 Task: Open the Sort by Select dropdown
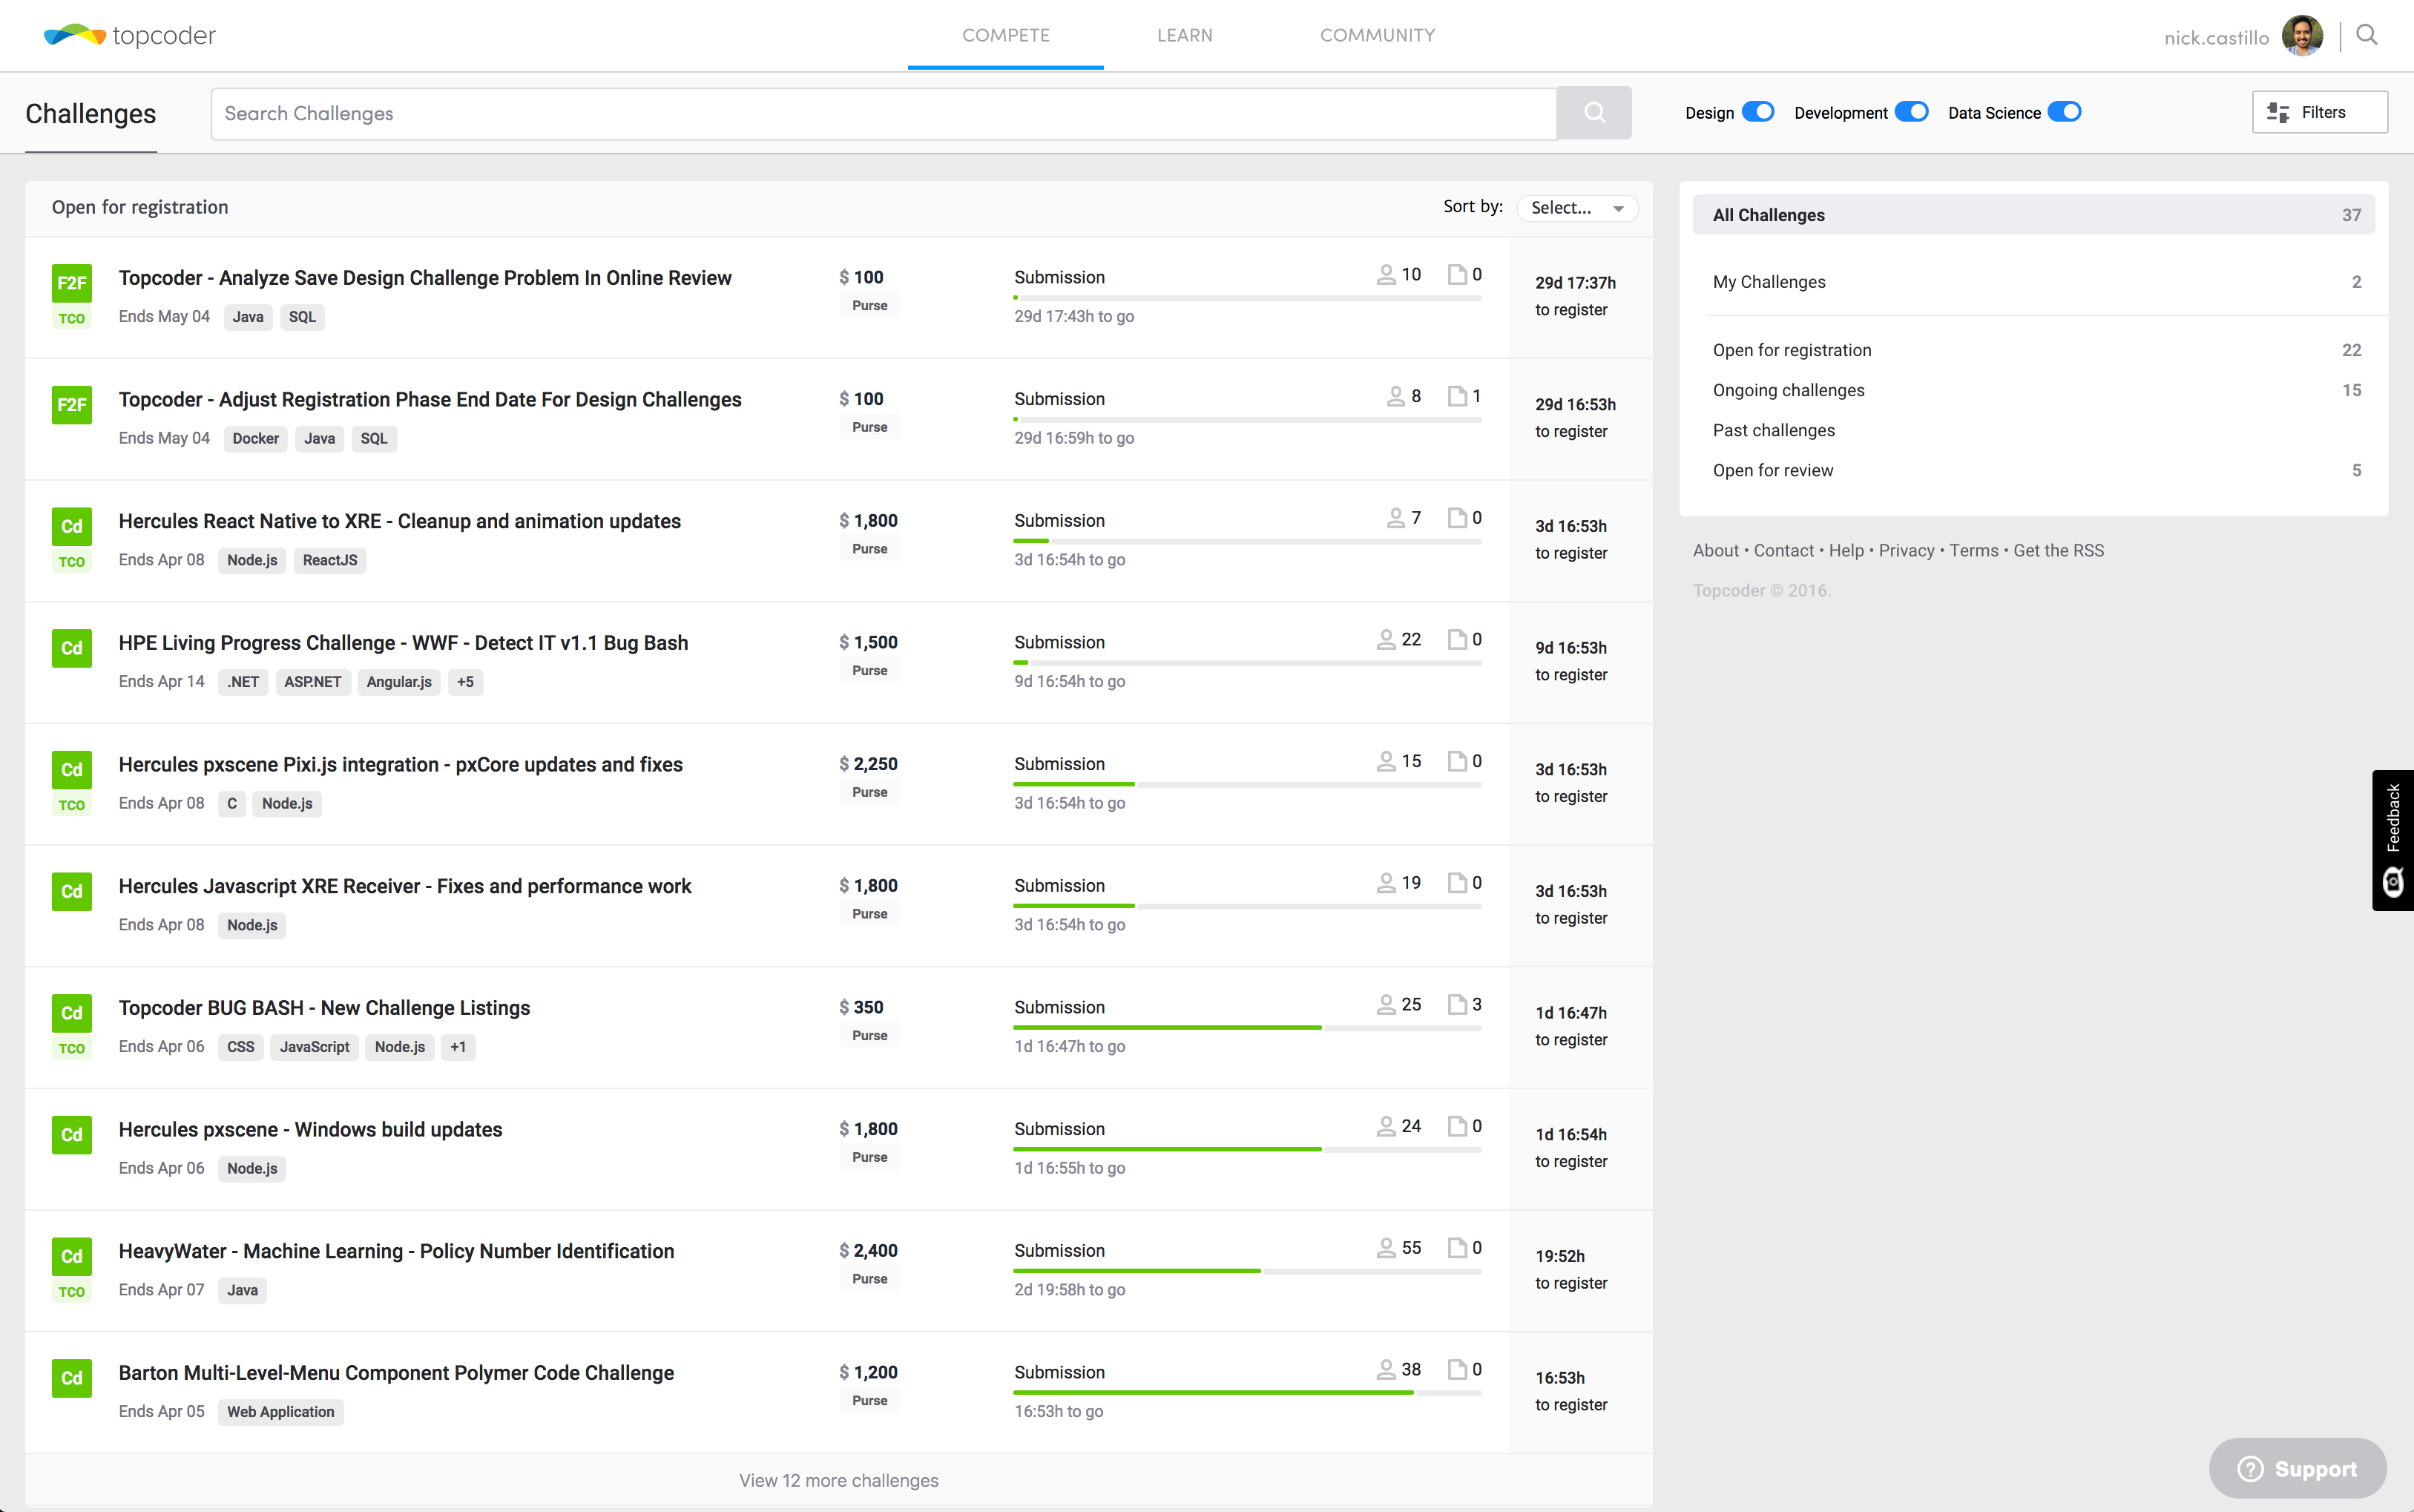click(1577, 208)
